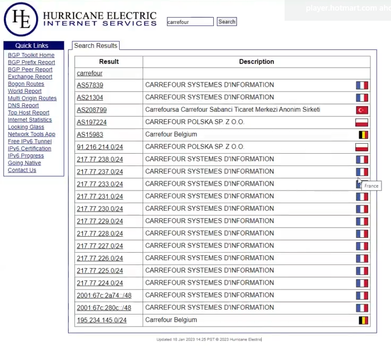
Task: Open the 2001:67c:2a74::/48 prefix link
Action: click(x=104, y=296)
